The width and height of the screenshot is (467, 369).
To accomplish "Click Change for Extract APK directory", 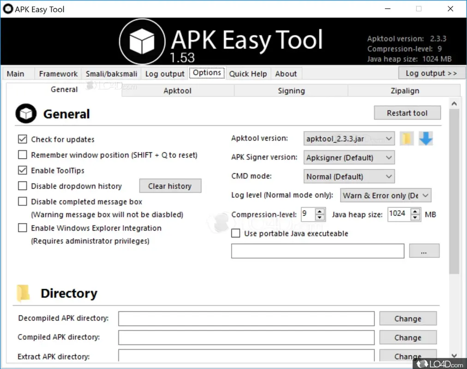I will coord(408,356).
